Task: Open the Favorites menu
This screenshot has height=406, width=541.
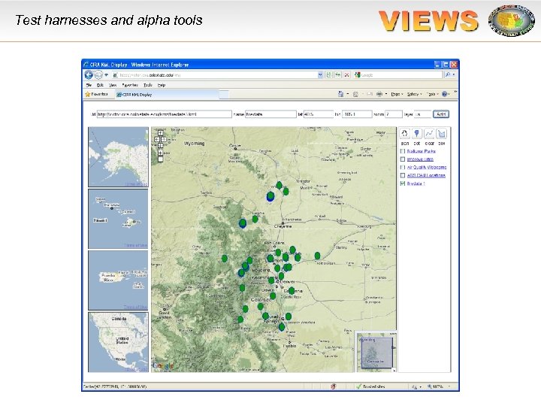Action: coord(130,85)
